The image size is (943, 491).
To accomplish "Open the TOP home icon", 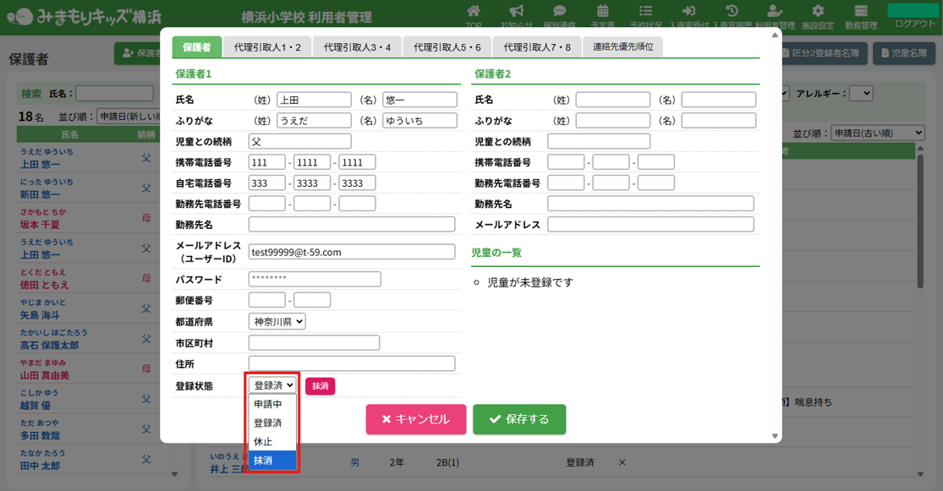I will [x=474, y=13].
